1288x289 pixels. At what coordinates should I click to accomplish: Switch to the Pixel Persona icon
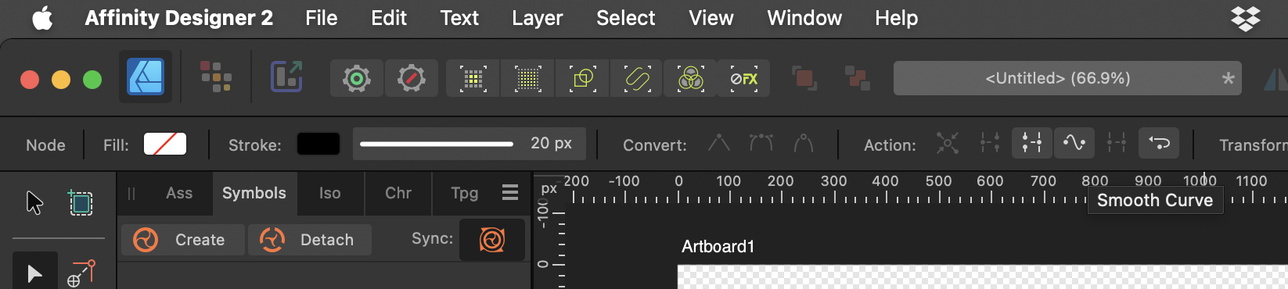(216, 77)
